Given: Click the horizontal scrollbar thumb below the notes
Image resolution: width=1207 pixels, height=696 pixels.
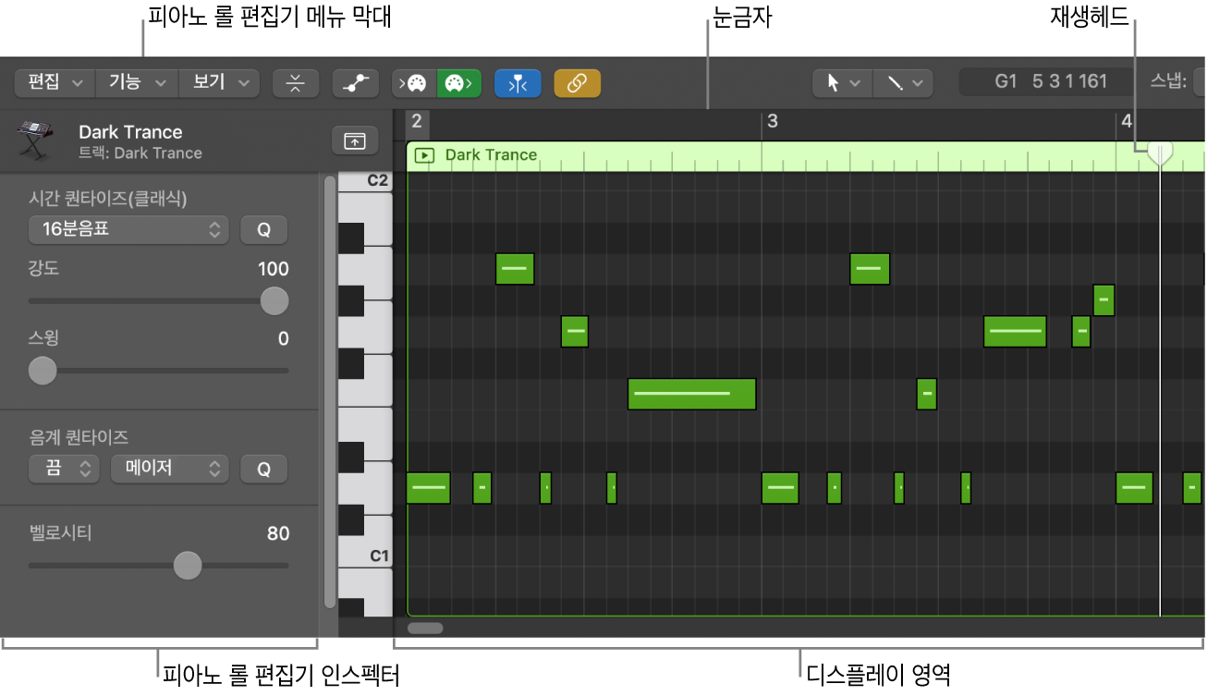Looking at the screenshot, I should 425,628.
